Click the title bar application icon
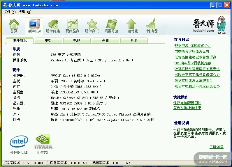This screenshot has height=167, width=232. (5, 5)
